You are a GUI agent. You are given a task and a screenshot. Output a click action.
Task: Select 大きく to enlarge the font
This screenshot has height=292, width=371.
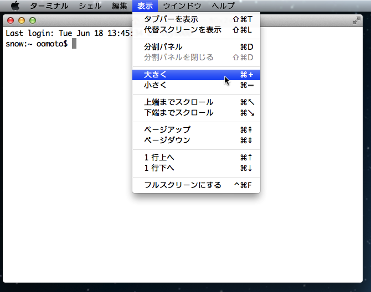tap(196, 75)
